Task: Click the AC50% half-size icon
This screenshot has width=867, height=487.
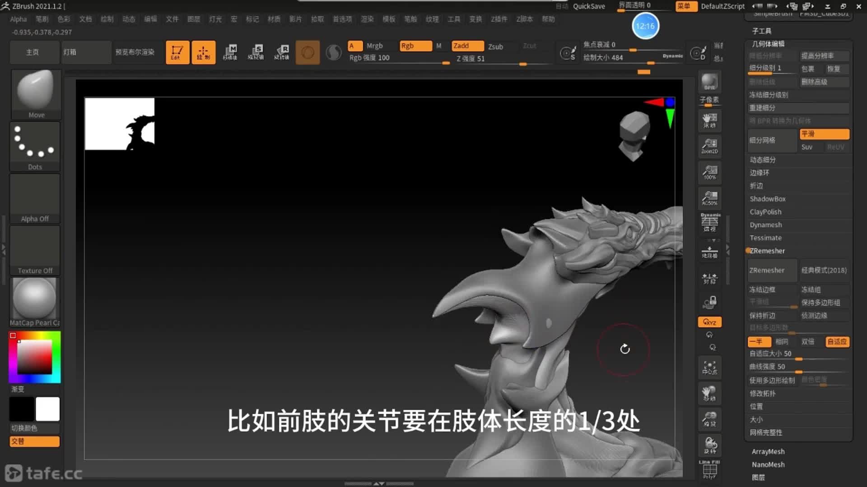Action: tap(709, 198)
